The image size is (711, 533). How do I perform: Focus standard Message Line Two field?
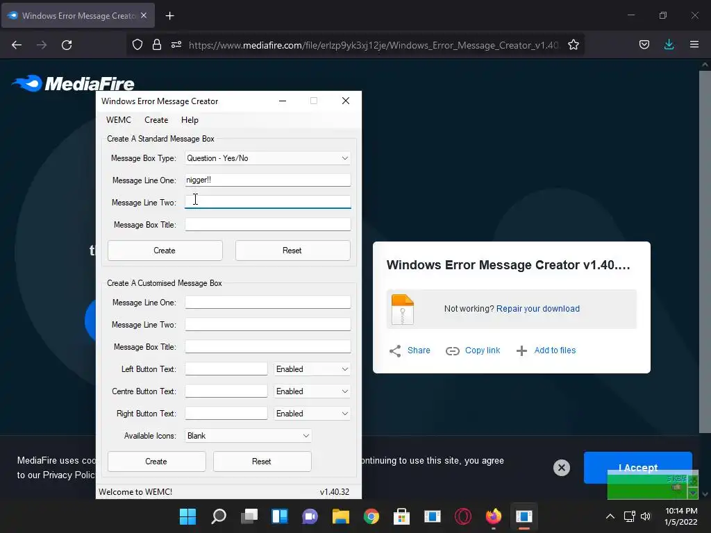tap(267, 202)
